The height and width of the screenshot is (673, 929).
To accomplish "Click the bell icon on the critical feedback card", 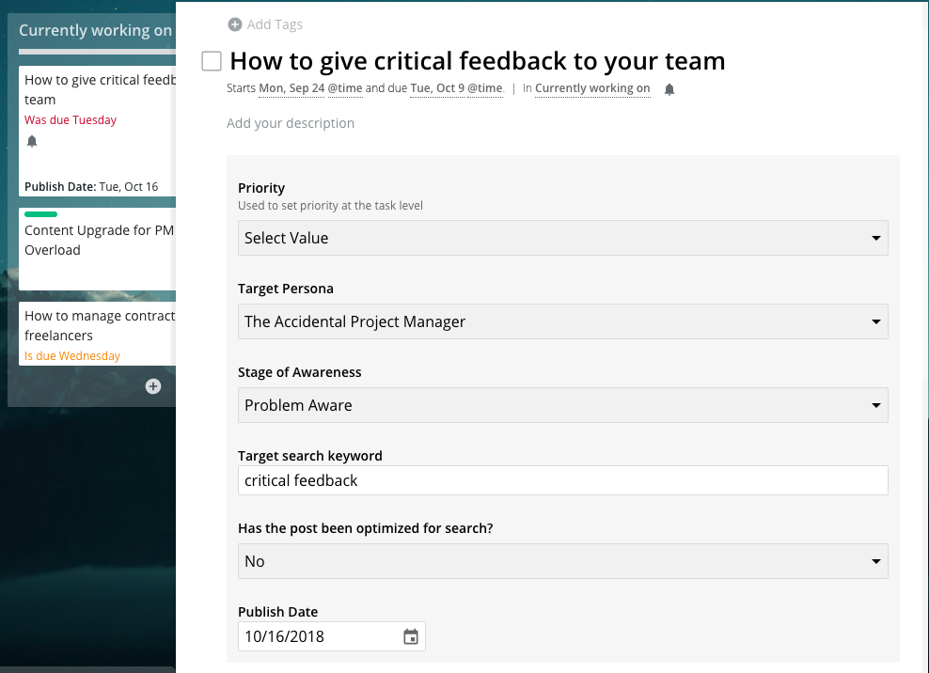I will [x=32, y=141].
